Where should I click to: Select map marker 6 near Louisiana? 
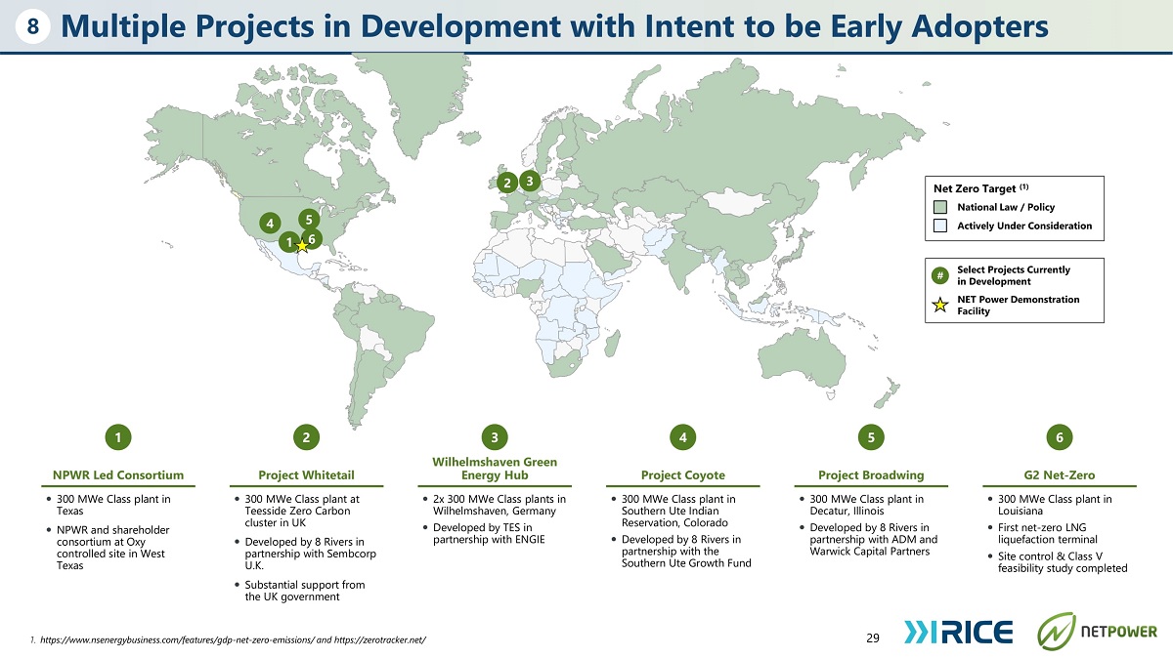311,238
